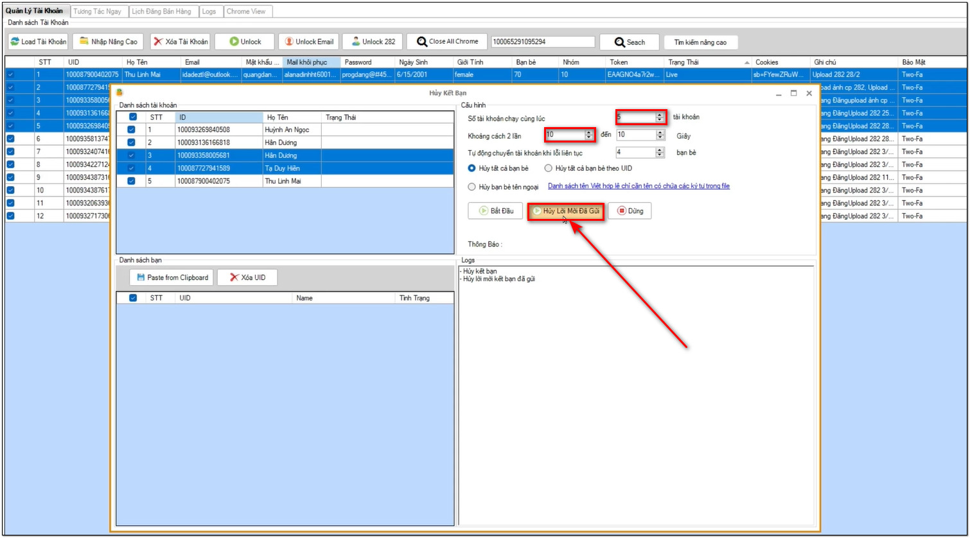Toggle checkbox of main table row 7

coord(10,152)
